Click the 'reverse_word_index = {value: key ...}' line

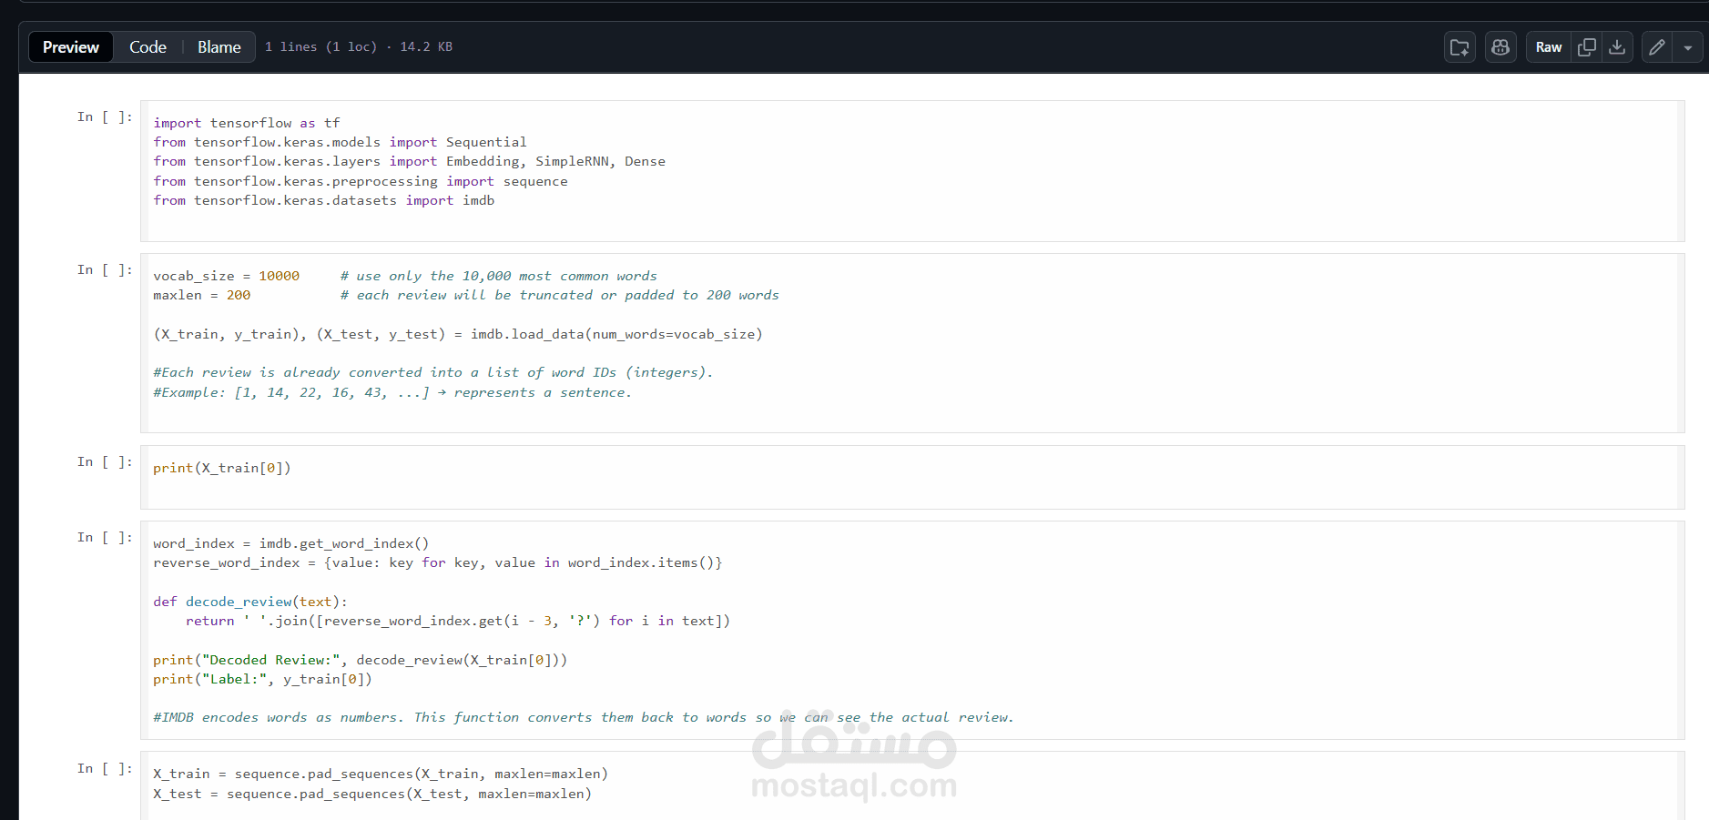pos(437,562)
